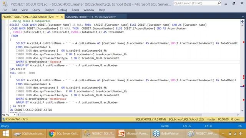Image resolution: width=246 pixels, height=138 pixels.
Task: Click the system tray battery icon
Action: pyautogui.click(x=230, y=133)
